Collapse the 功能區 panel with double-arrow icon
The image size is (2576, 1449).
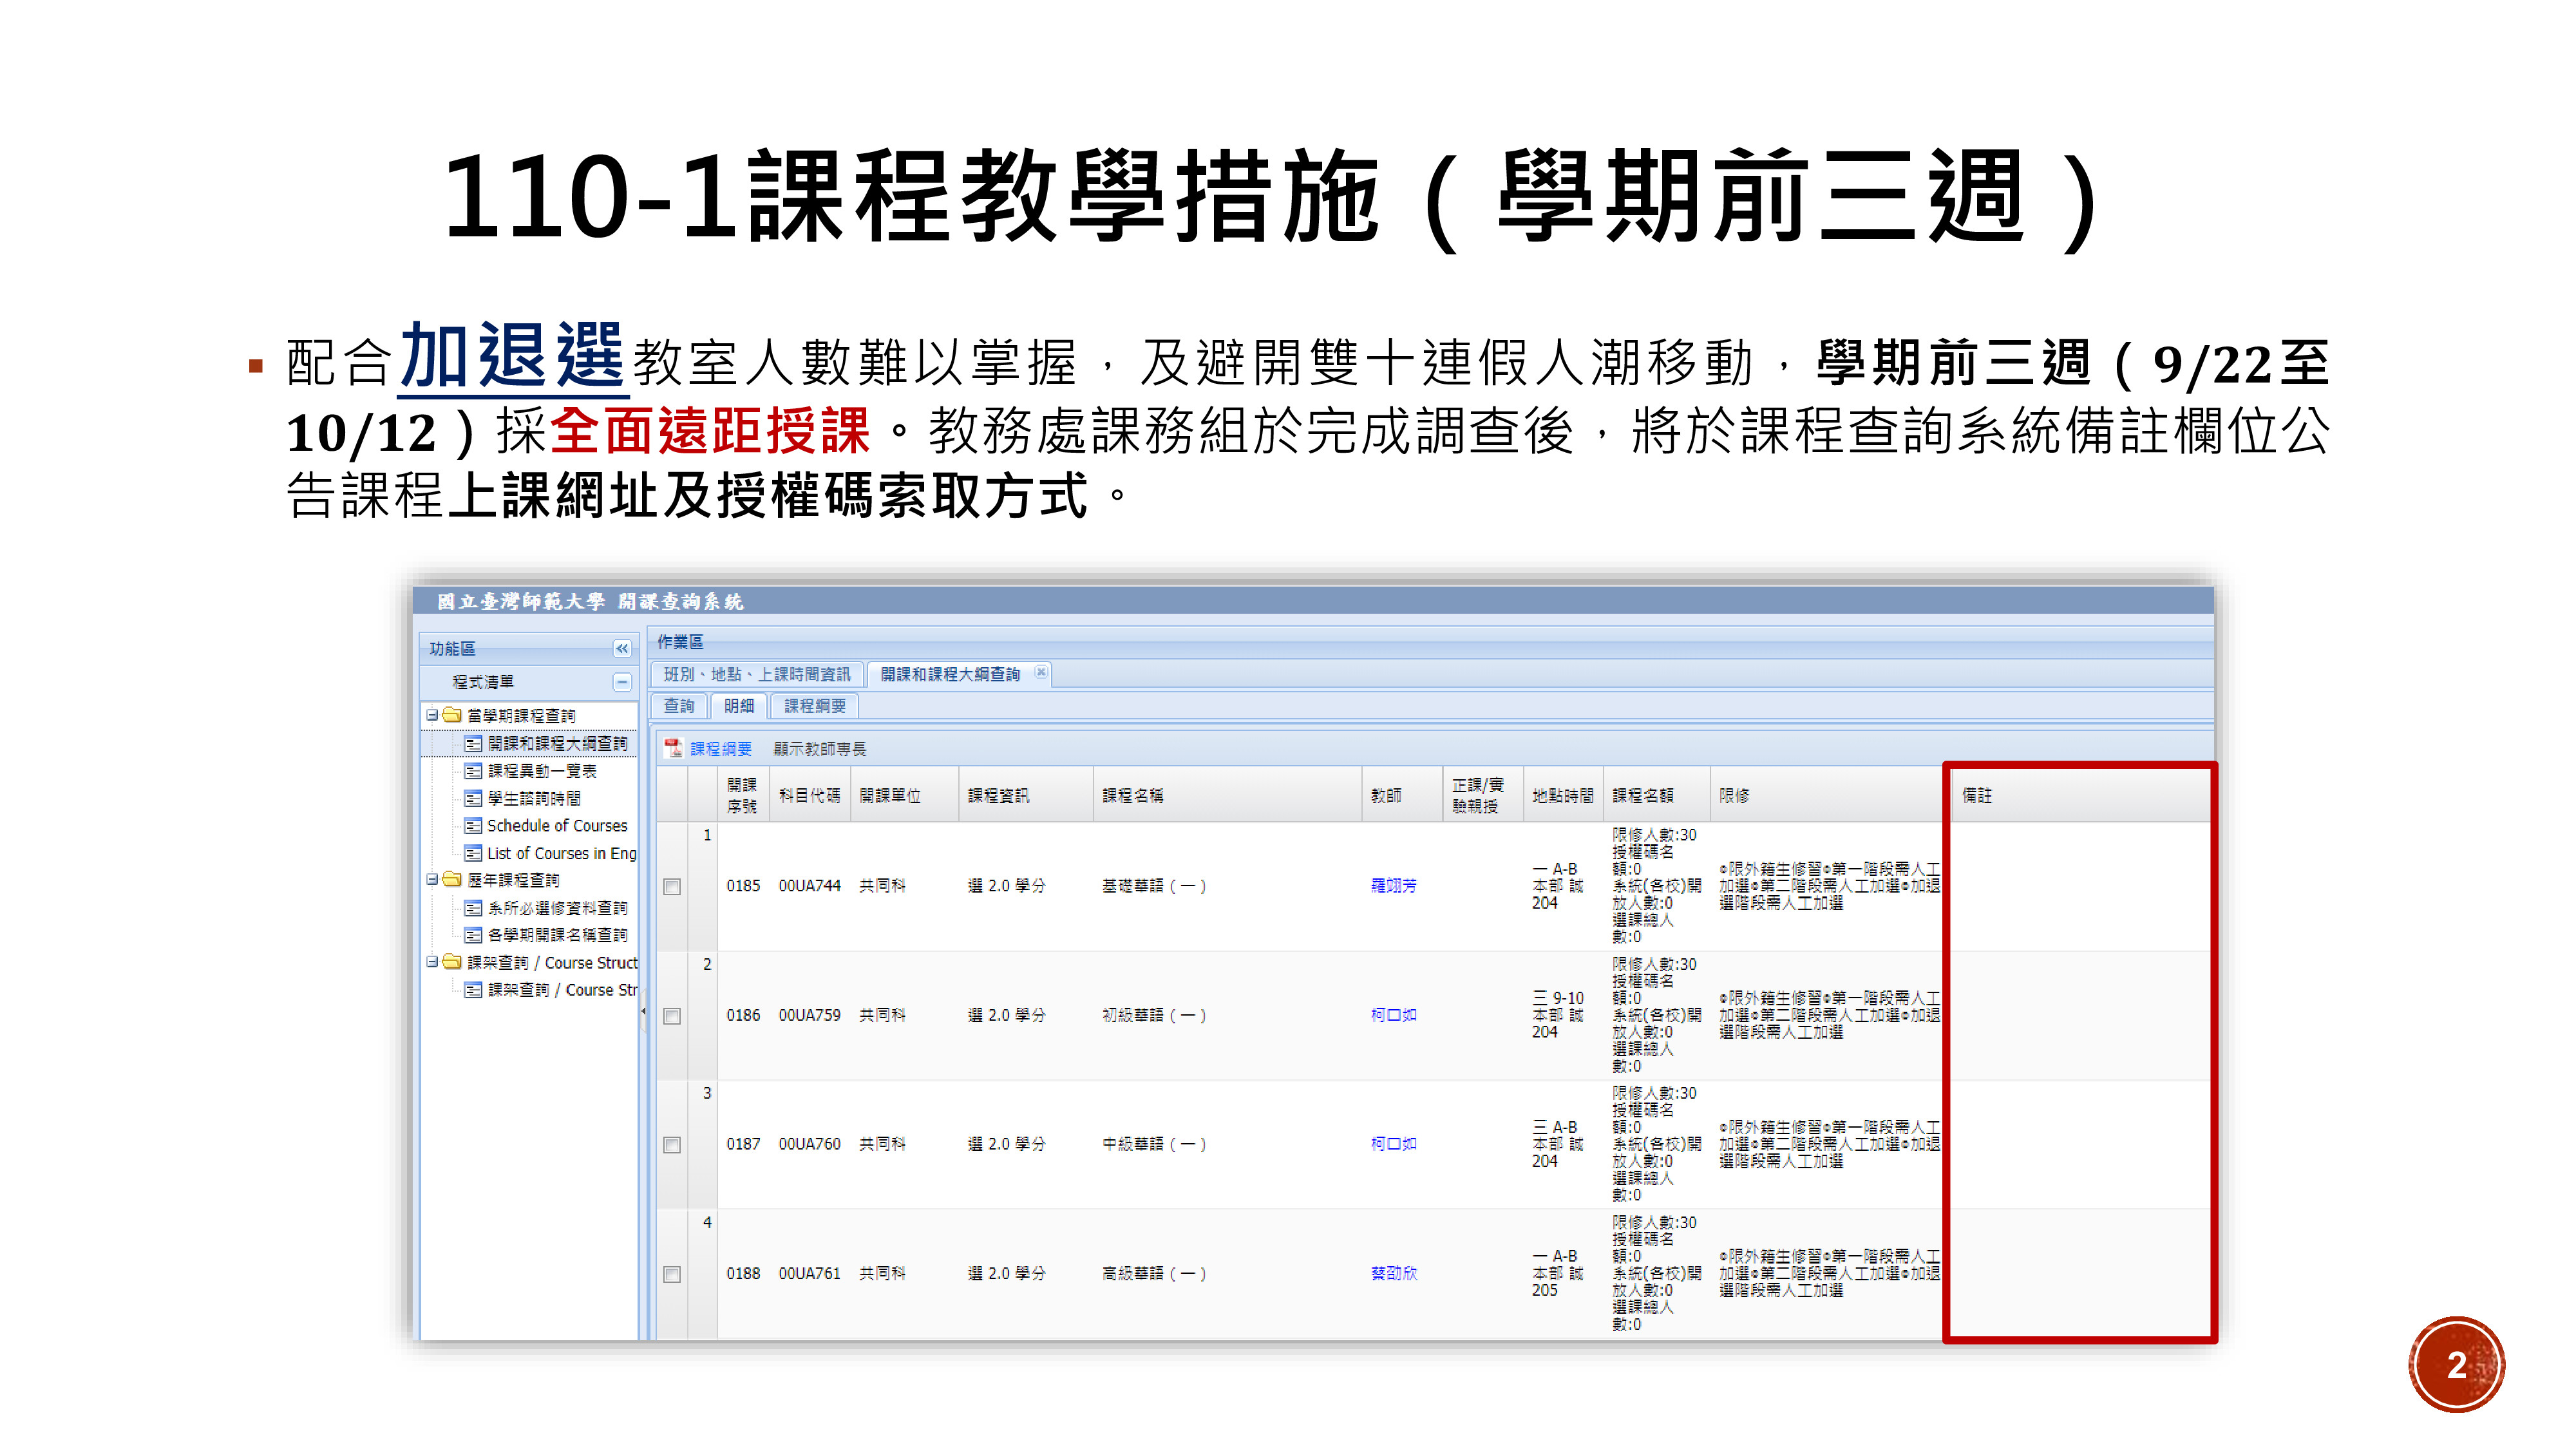coord(622,649)
